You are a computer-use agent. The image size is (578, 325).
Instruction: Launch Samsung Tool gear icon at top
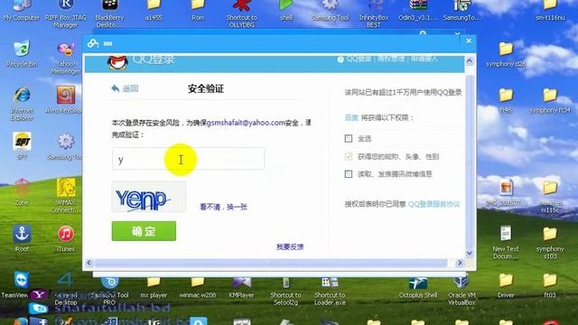[x=330, y=10]
